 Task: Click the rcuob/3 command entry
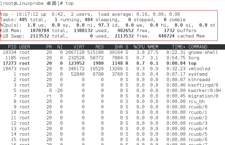(198, 123)
